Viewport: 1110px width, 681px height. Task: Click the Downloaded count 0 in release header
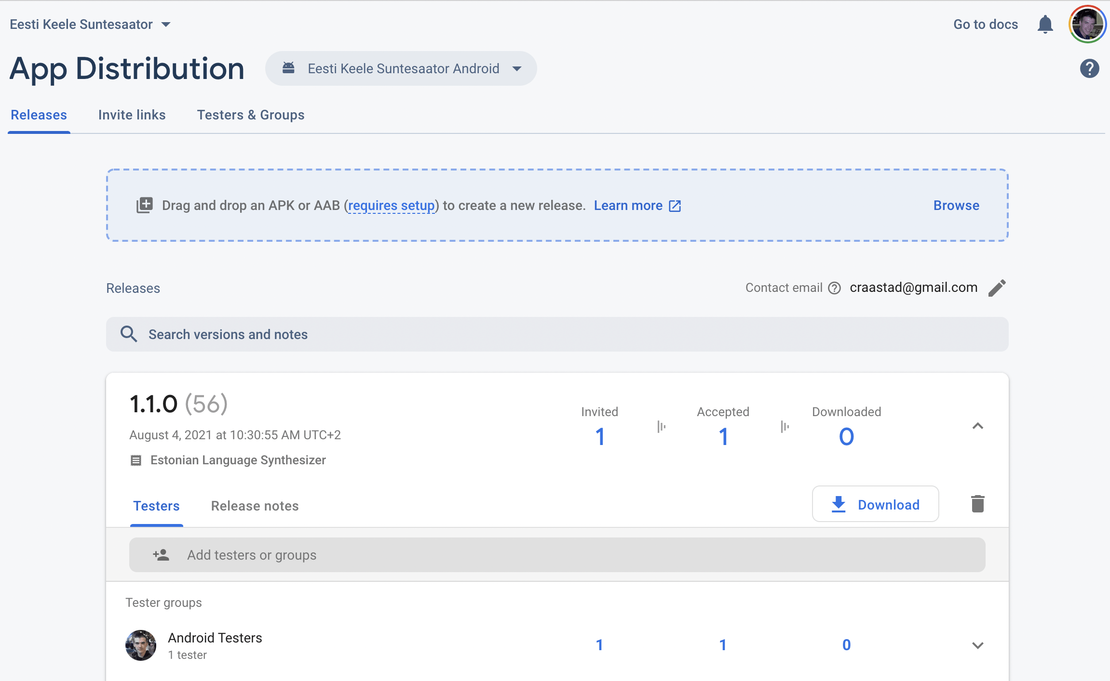[x=847, y=437]
